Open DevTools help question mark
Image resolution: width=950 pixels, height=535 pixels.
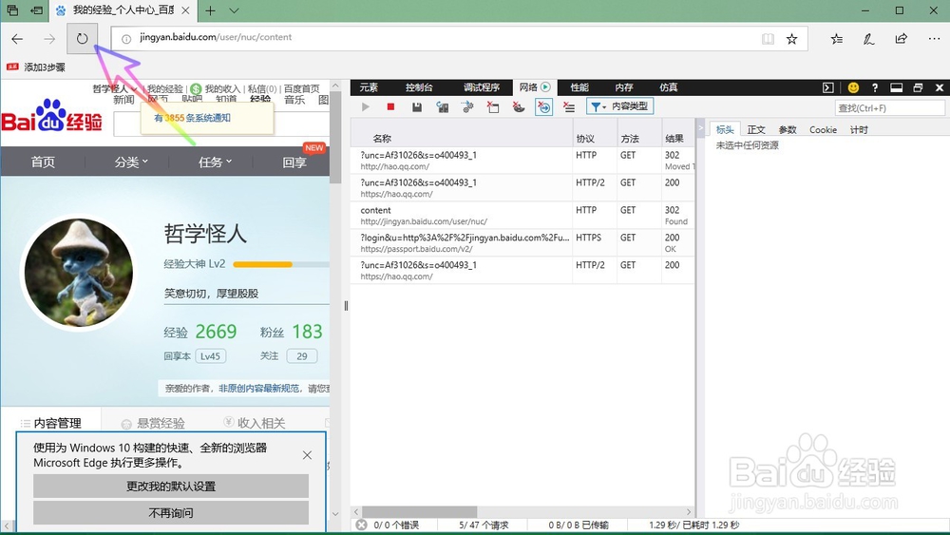pos(874,87)
